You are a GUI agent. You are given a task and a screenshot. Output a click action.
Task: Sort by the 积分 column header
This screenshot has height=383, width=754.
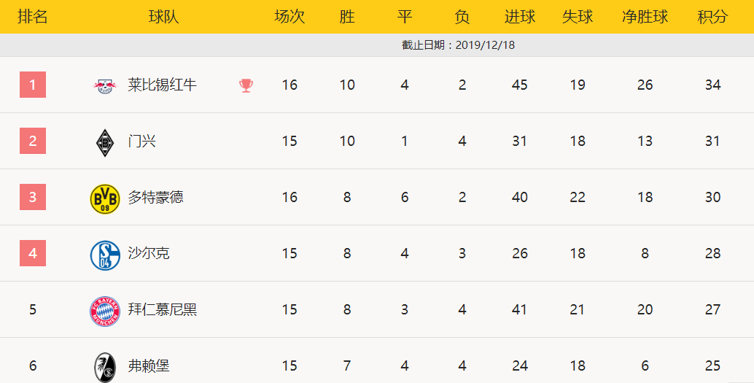(x=712, y=17)
